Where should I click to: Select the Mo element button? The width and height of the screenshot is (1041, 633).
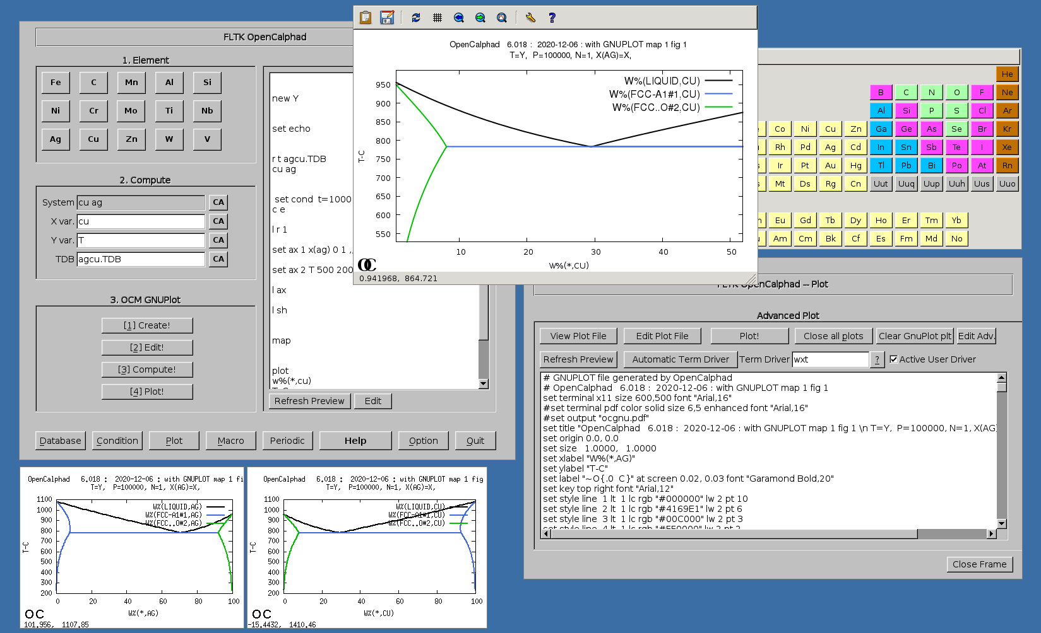pos(131,111)
